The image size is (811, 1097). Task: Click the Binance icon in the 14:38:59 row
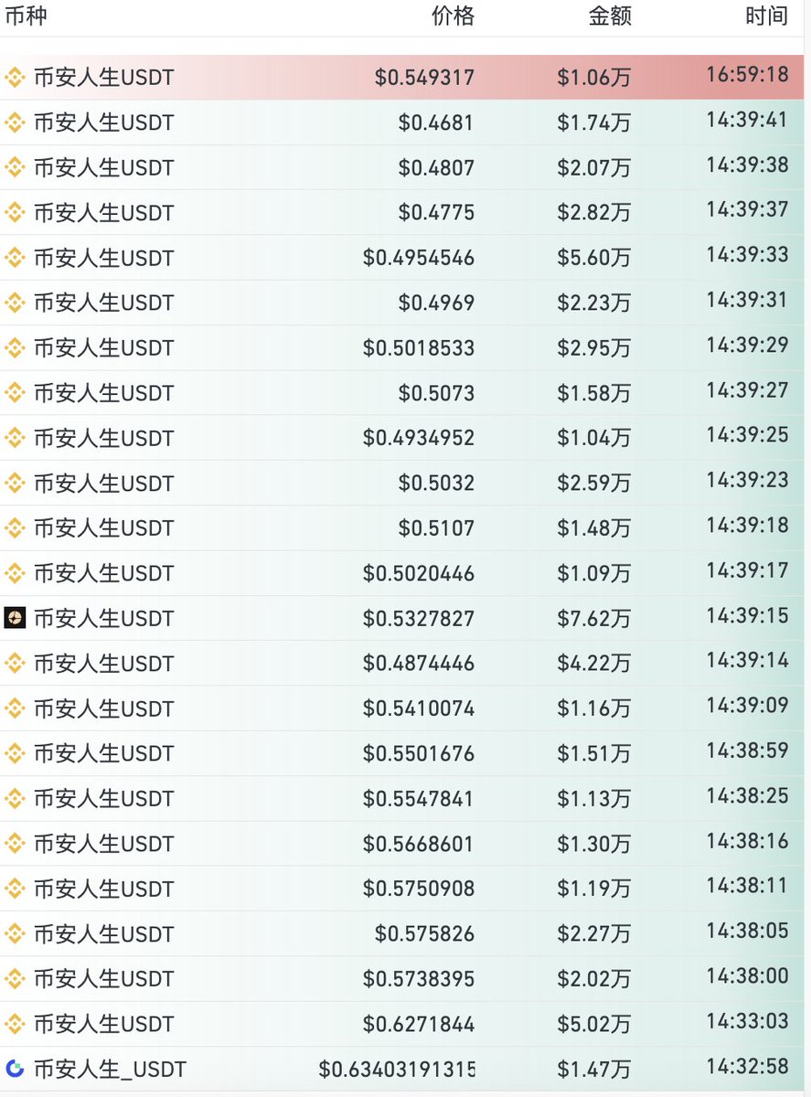click(15, 753)
